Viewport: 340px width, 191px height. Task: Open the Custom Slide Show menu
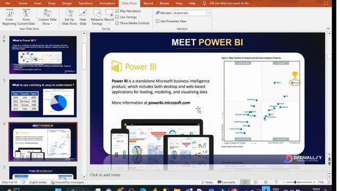coord(47,17)
